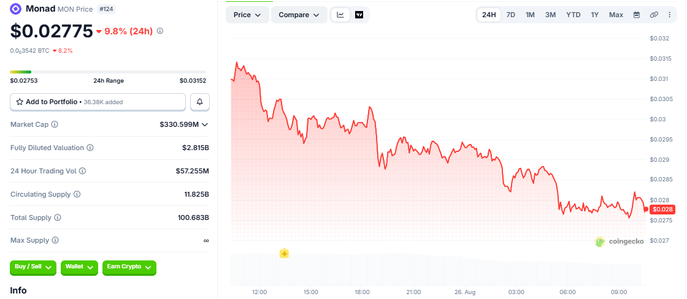
Task: Select the 24H time range tab
Action: coord(489,15)
